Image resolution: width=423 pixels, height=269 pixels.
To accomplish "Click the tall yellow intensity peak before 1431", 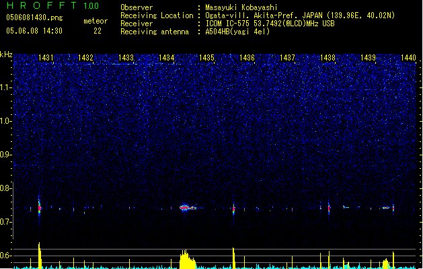I will 40,256.
